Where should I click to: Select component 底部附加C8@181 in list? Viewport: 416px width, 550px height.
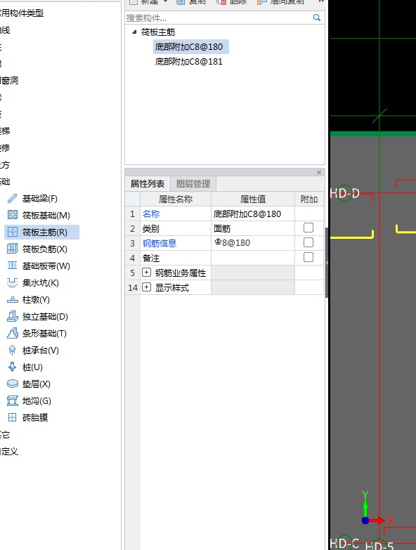(189, 62)
